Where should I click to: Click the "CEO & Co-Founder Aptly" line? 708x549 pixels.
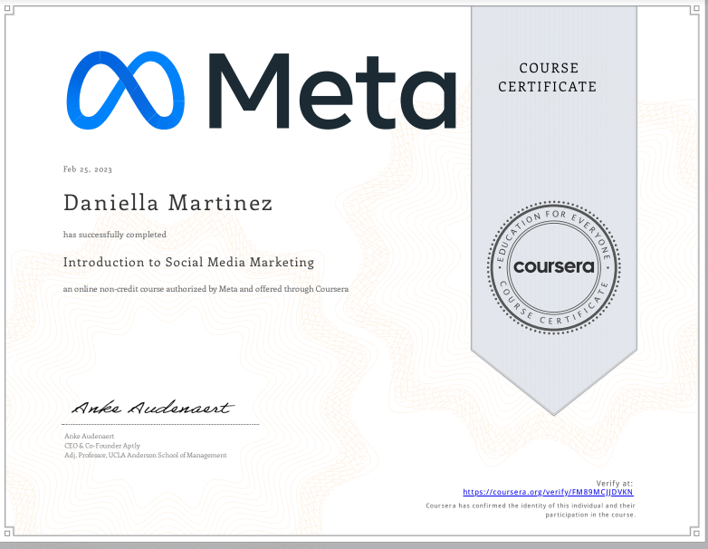tap(102, 446)
